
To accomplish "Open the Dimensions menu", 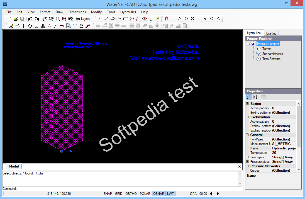I will 77,12.
